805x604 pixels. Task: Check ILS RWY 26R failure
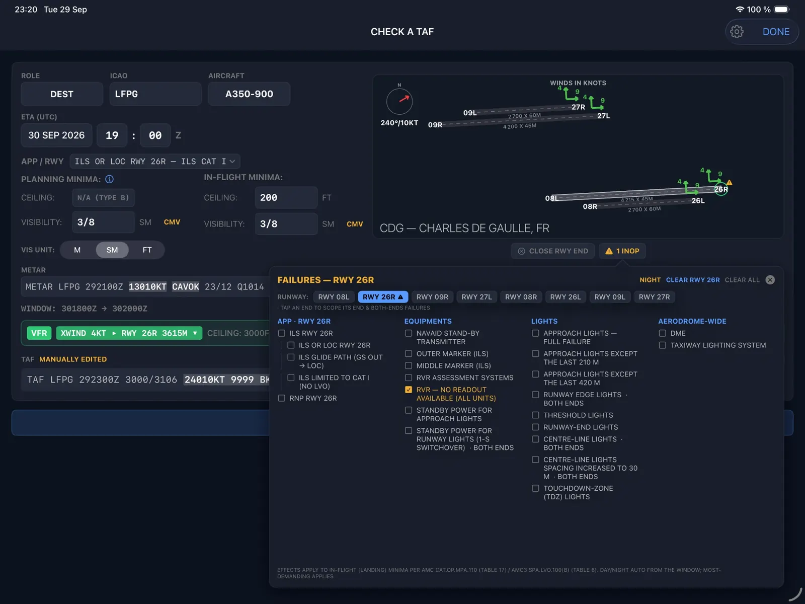(282, 333)
